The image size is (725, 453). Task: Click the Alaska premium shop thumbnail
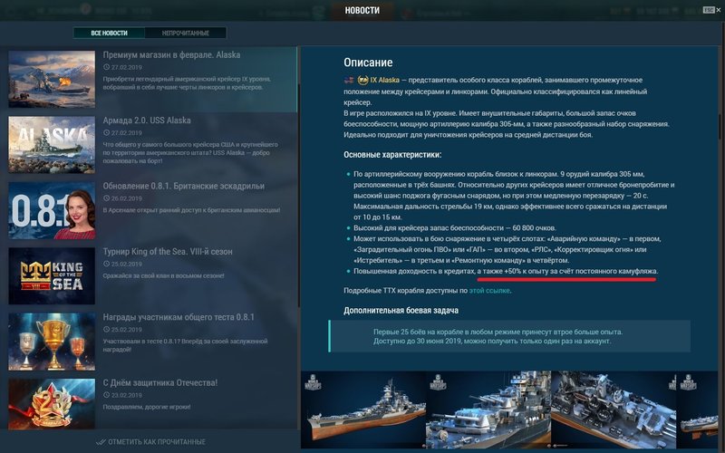pyautogui.click(x=52, y=79)
